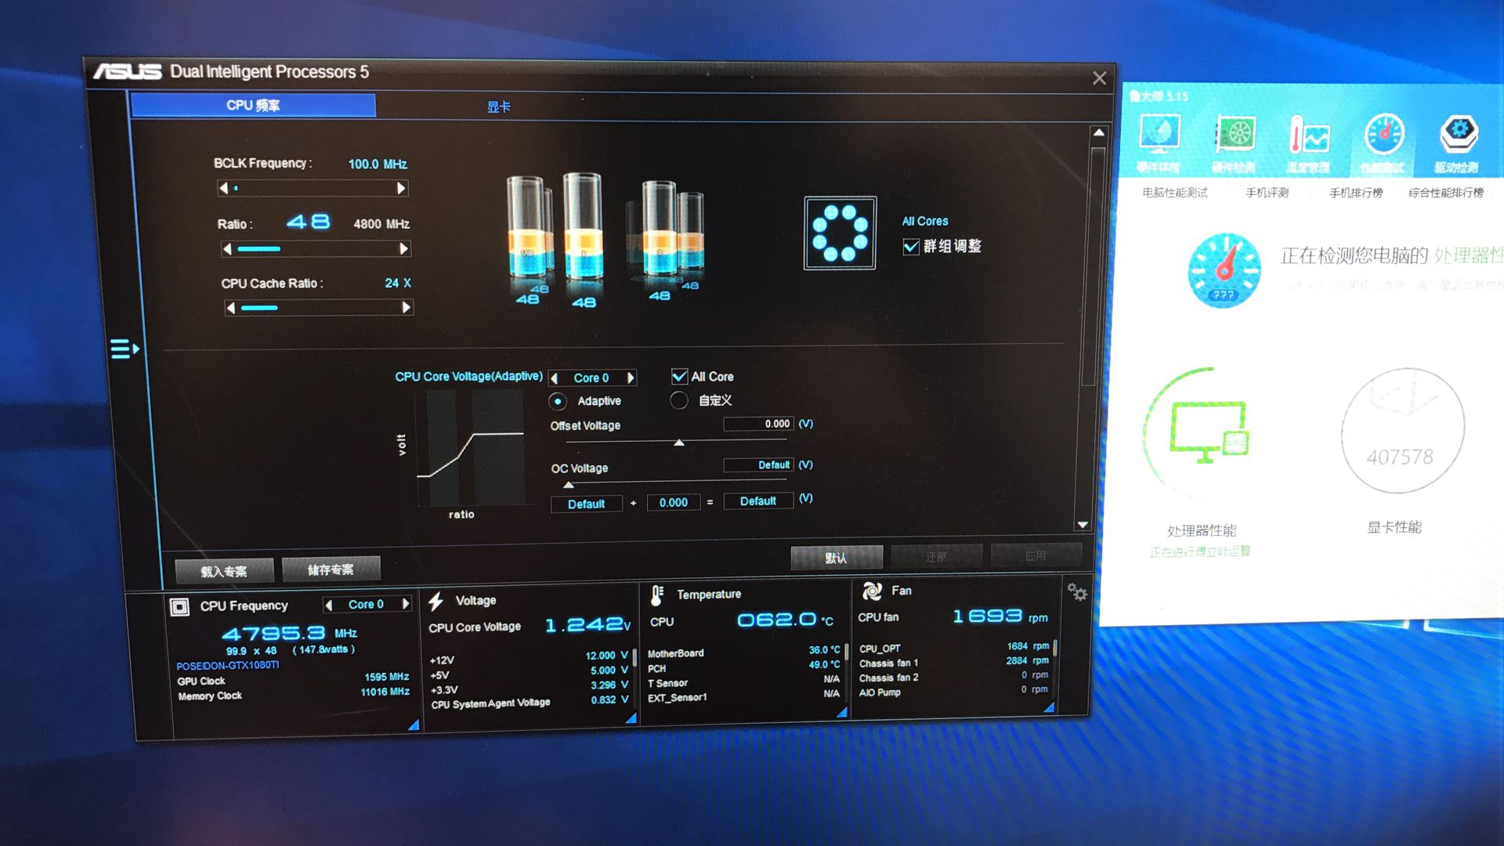Click the 应用 button
The image size is (1504, 846).
pos(1036,555)
